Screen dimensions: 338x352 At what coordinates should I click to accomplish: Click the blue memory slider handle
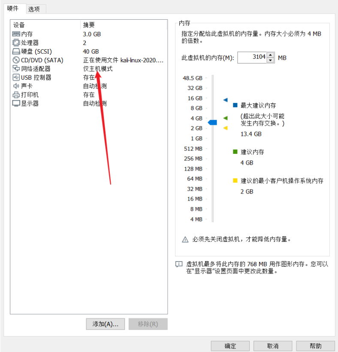tap(212, 122)
